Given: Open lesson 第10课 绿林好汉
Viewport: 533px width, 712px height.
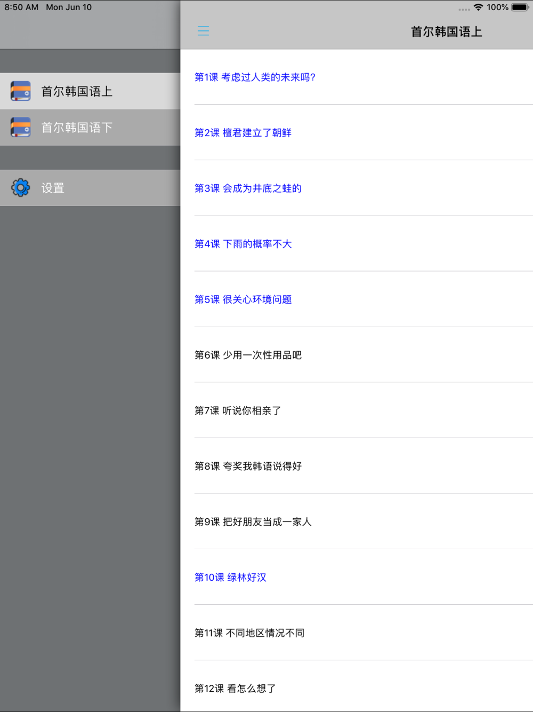Looking at the screenshot, I should (357, 577).
